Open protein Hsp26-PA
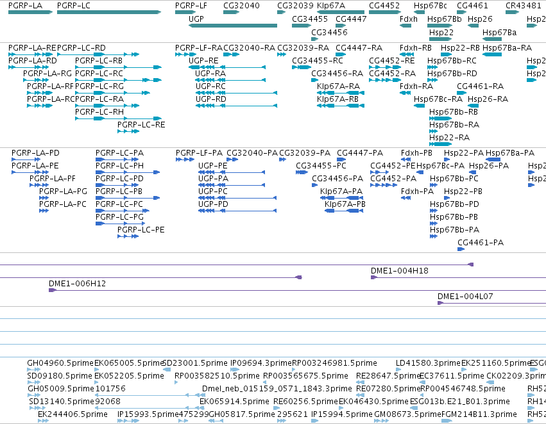This screenshot has height=424, width=546. [472, 172]
